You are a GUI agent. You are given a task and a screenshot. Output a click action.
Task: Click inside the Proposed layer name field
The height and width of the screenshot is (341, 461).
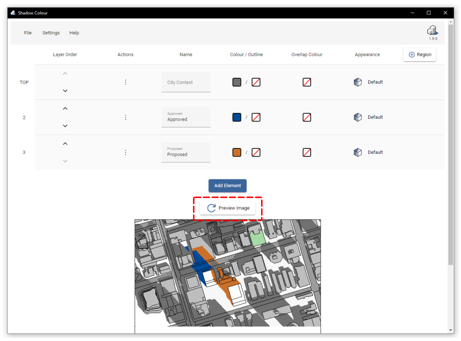(x=186, y=155)
